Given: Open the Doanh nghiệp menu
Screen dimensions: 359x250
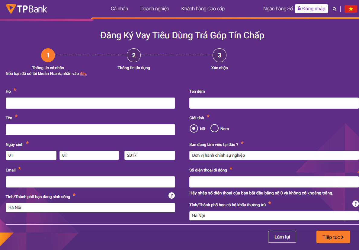Looking at the screenshot, I should pos(155,9).
